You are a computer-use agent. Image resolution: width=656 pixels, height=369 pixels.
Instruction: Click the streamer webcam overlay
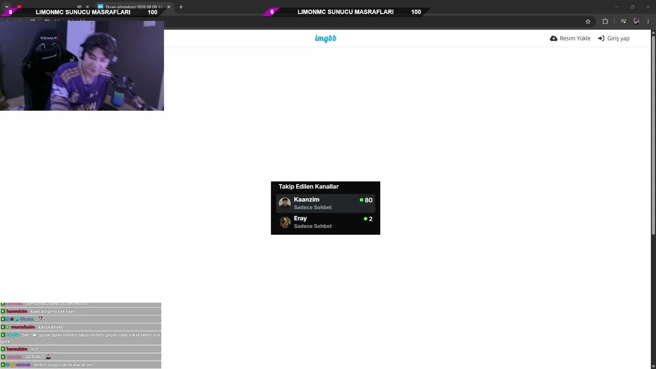(82, 65)
